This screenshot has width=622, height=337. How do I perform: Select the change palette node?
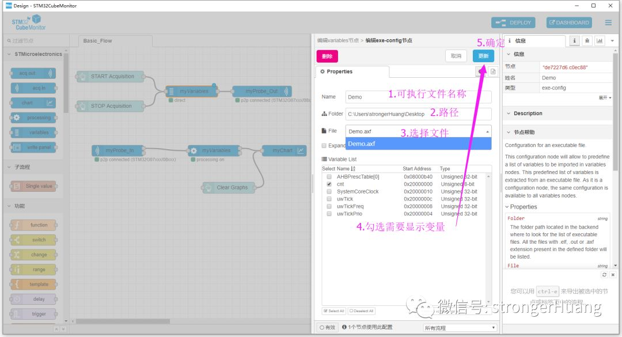click(33, 255)
